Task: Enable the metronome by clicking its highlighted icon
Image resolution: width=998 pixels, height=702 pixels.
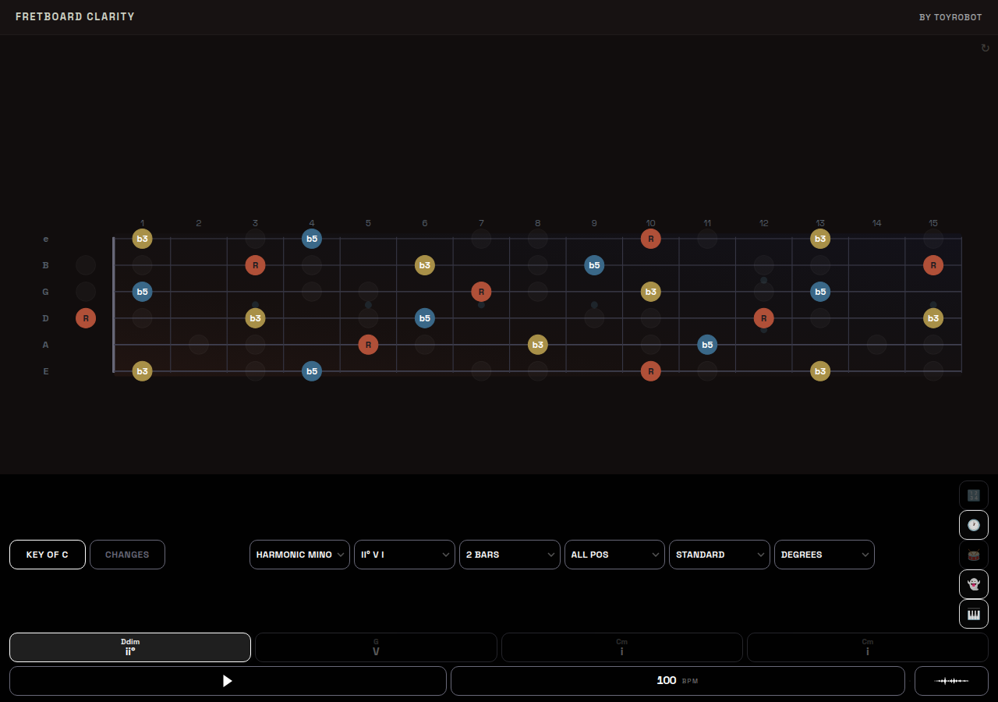Action: coord(973,525)
